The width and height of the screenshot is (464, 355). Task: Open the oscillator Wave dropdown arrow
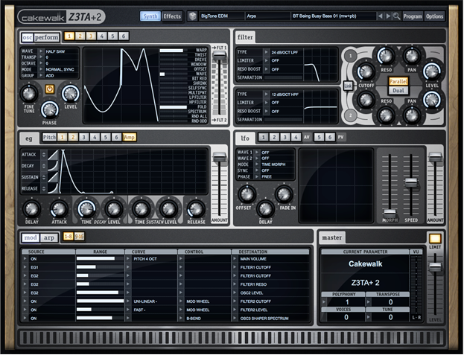pos(41,51)
